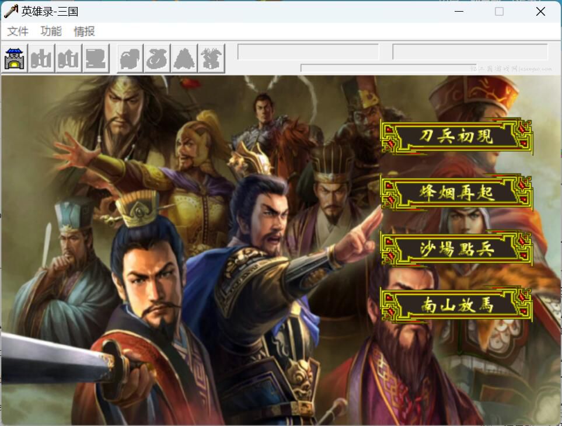Open the 情报 menu
562x426 pixels.
point(84,31)
